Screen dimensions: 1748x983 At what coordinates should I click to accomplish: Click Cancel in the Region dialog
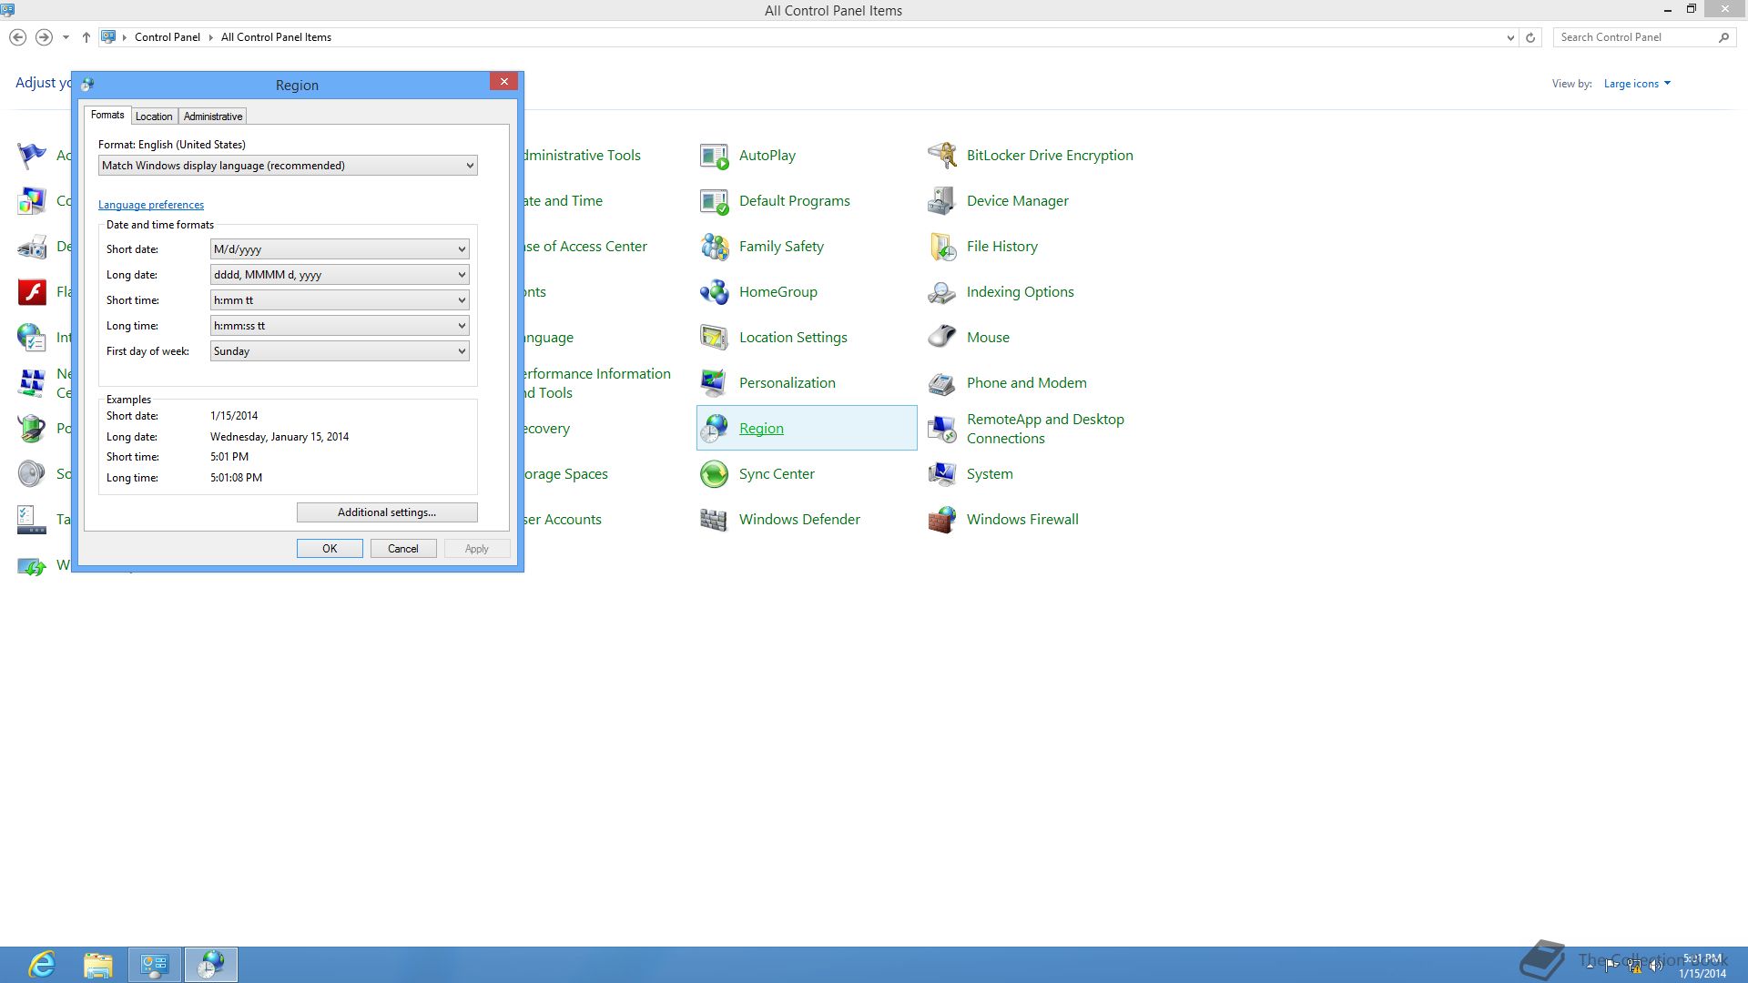click(x=403, y=549)
